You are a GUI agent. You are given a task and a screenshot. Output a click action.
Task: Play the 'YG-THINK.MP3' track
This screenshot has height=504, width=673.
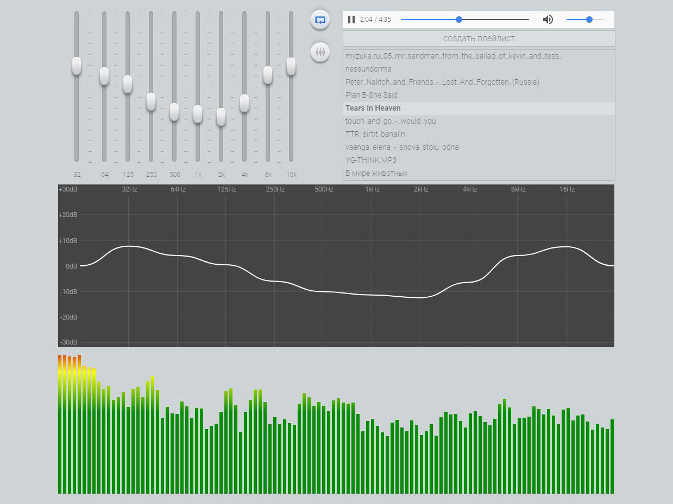click(x=371, y=160)
